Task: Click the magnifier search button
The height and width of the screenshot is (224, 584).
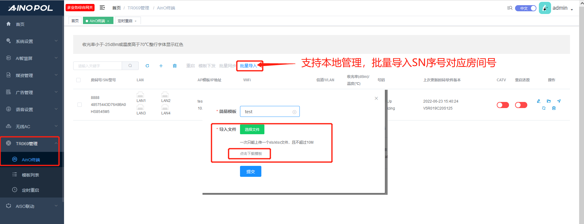Action: [130, 66]
